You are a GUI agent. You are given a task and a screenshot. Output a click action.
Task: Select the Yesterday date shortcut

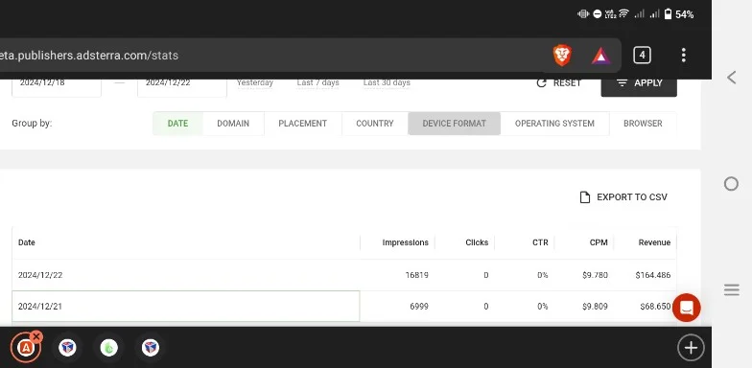point(255,82)
